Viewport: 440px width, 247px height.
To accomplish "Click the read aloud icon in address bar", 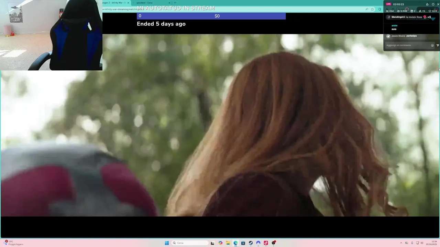I will pyautogui.click(x=367, y=9).
